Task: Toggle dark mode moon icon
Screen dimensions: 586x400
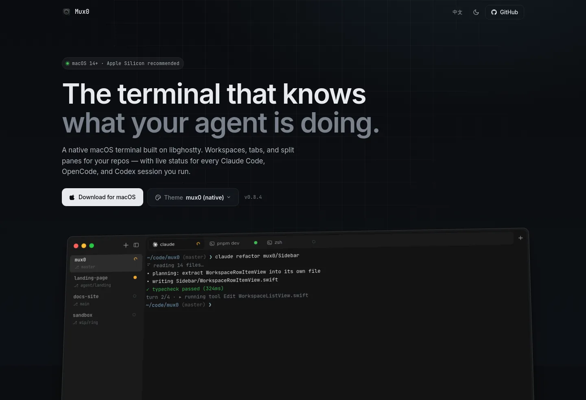Action: point(476,12)
